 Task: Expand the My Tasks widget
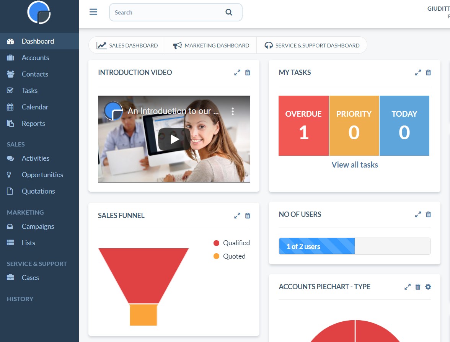(418, 73)
